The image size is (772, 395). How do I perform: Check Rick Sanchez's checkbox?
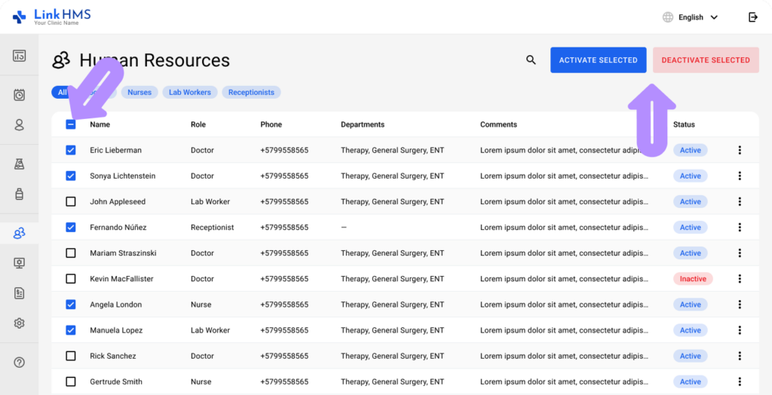point(71,356)
